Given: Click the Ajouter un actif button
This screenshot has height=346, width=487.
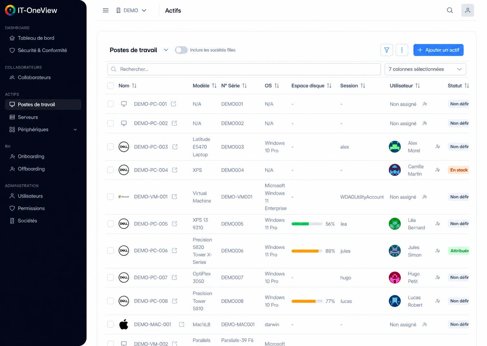Looking at the screenshot, I should point(438,50).
